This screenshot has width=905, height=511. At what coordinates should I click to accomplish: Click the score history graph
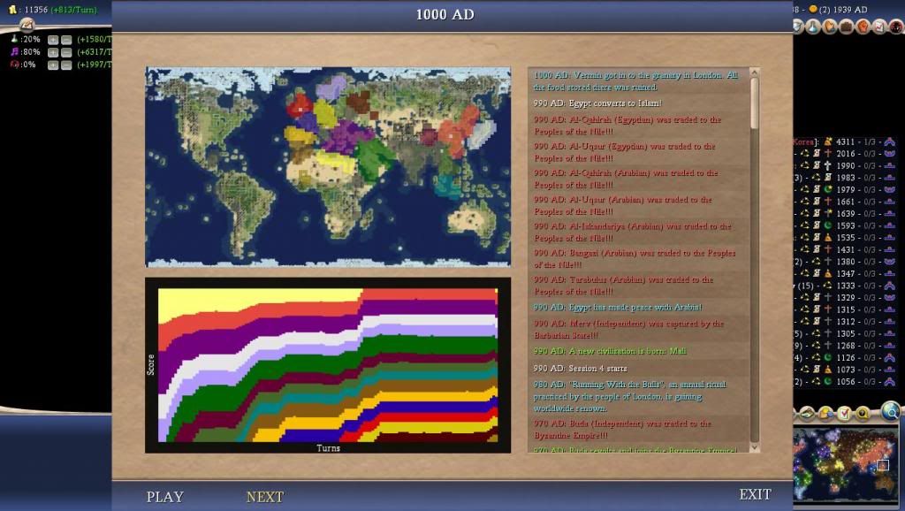click(x=328, y=365)
